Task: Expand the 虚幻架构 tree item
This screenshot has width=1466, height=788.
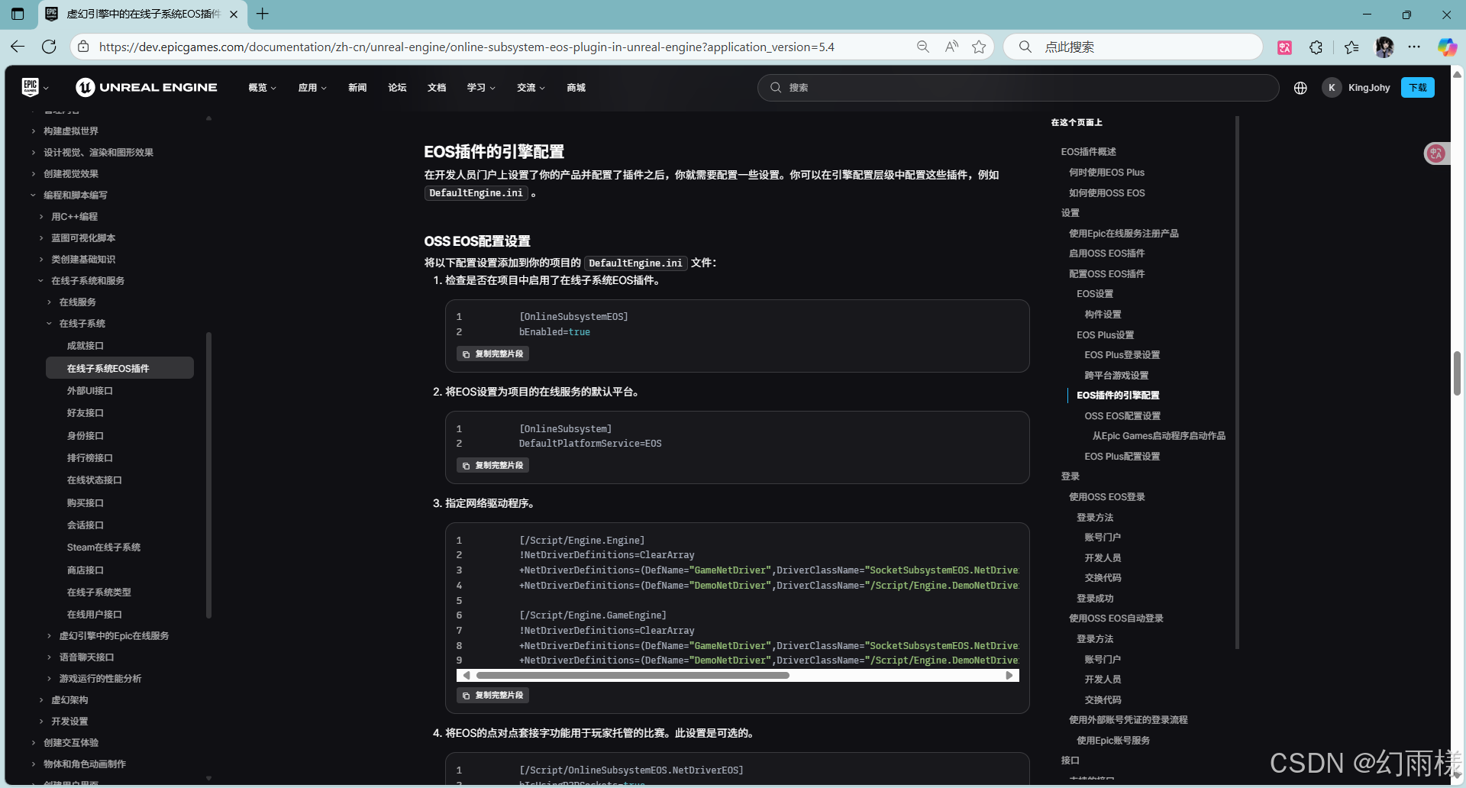Action: (41, 700)
